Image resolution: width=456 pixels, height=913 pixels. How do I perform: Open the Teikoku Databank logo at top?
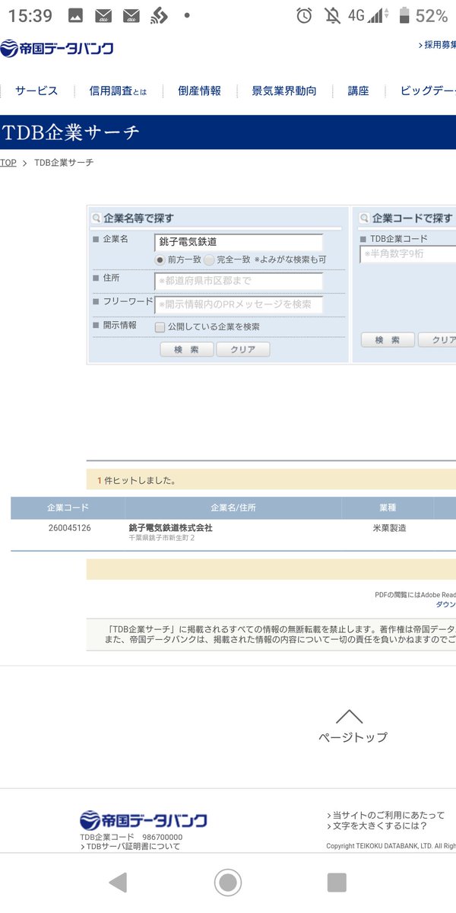tap(57, 49)
